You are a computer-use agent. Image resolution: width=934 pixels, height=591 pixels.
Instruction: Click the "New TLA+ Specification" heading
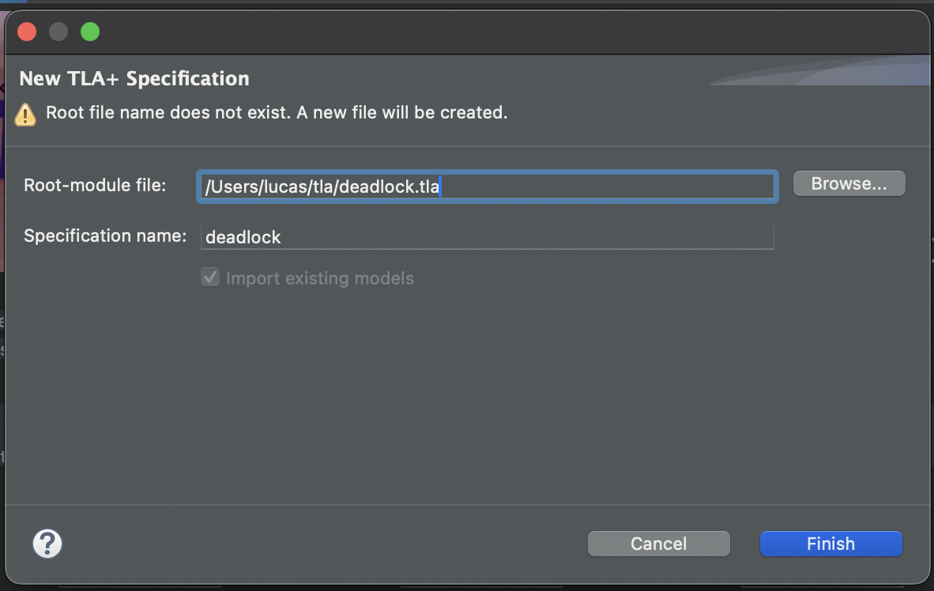[134, 79]
